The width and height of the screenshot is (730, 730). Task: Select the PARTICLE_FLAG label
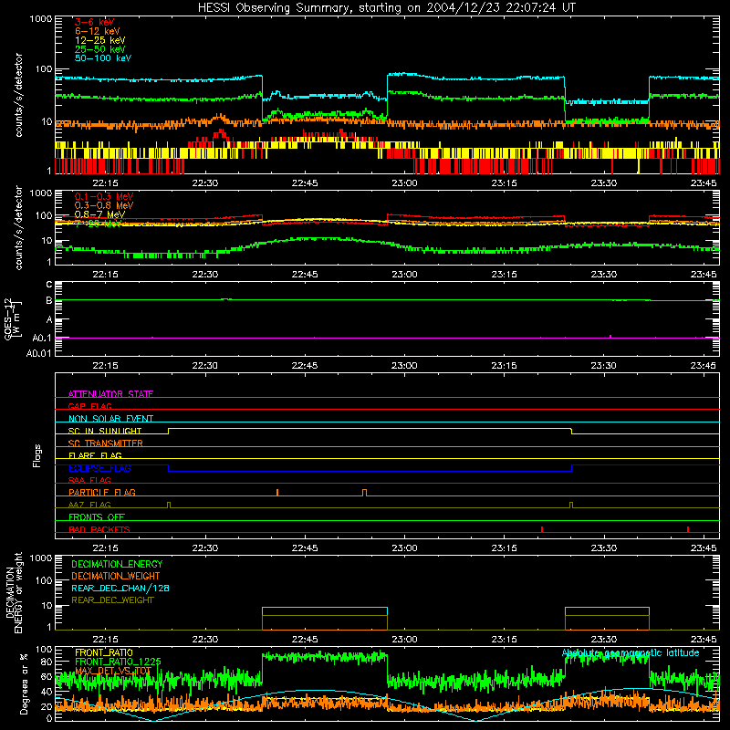pos(102,492)
